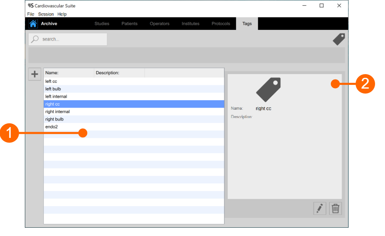Select the 'endo2' tag in list
This screenshot has width=385, height=236.
51,127
